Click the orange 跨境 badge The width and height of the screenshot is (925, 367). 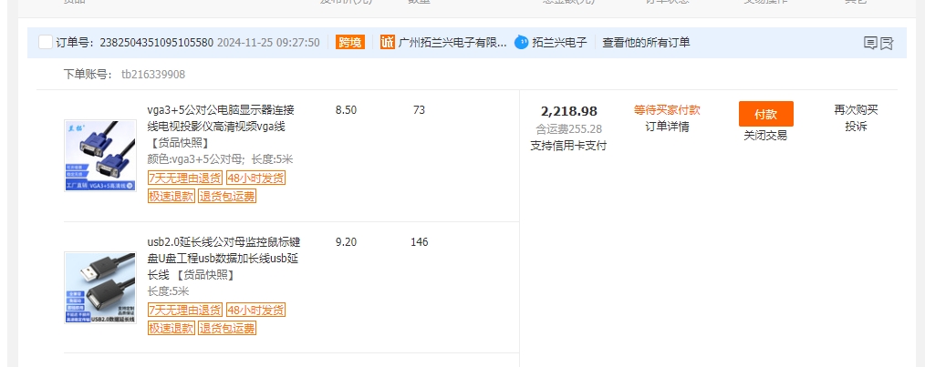(x=350, y=42)
